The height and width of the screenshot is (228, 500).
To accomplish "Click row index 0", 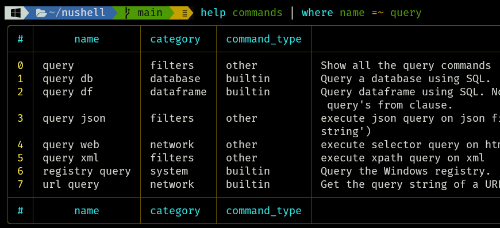I will pyautogui.click(x=21, y=65).
